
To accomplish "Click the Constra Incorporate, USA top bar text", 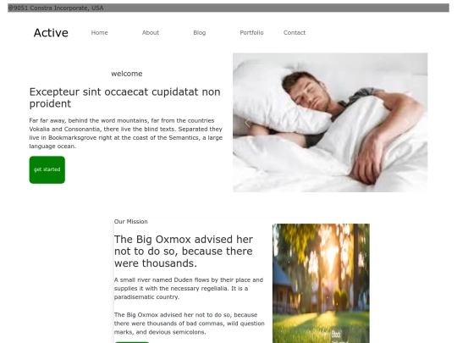I will pos(56,8).
